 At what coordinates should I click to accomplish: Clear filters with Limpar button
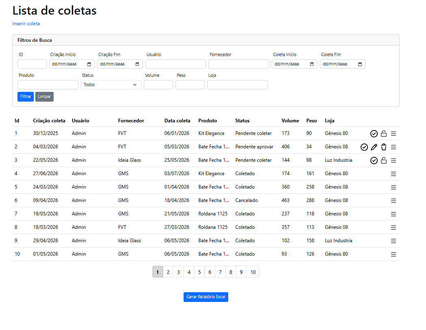point(44,96)
